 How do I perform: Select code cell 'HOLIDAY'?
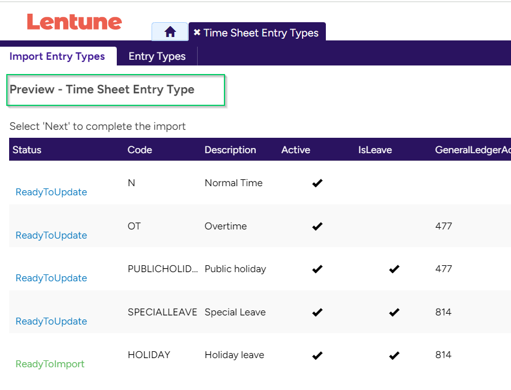(x=149, y=355)
